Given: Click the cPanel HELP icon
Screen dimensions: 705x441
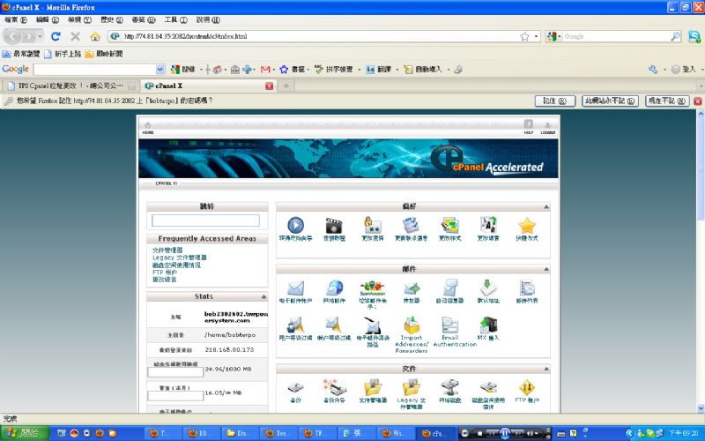Looking at the screenshot, I should tap(528, 126).
